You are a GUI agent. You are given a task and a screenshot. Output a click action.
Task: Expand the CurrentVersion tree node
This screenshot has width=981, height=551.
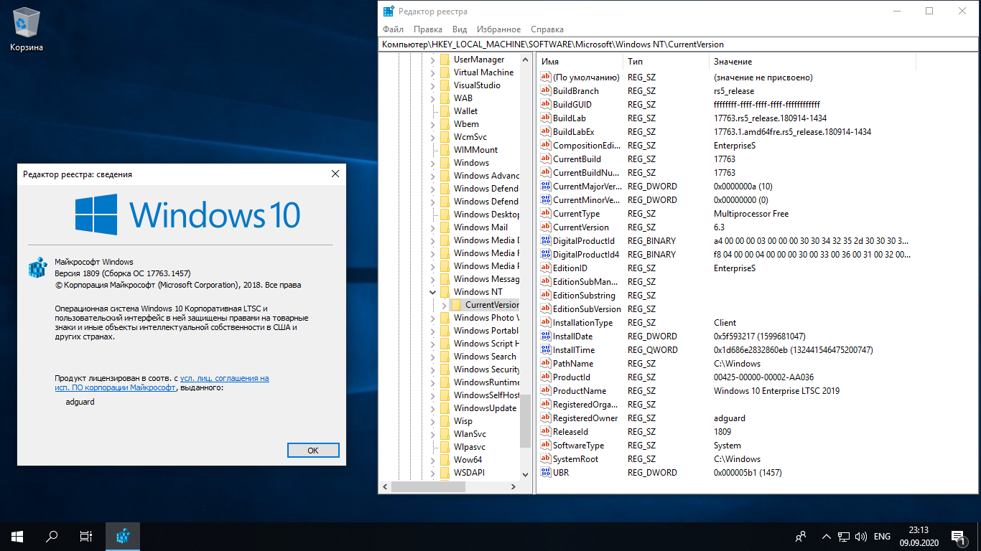tap(445, 305)
